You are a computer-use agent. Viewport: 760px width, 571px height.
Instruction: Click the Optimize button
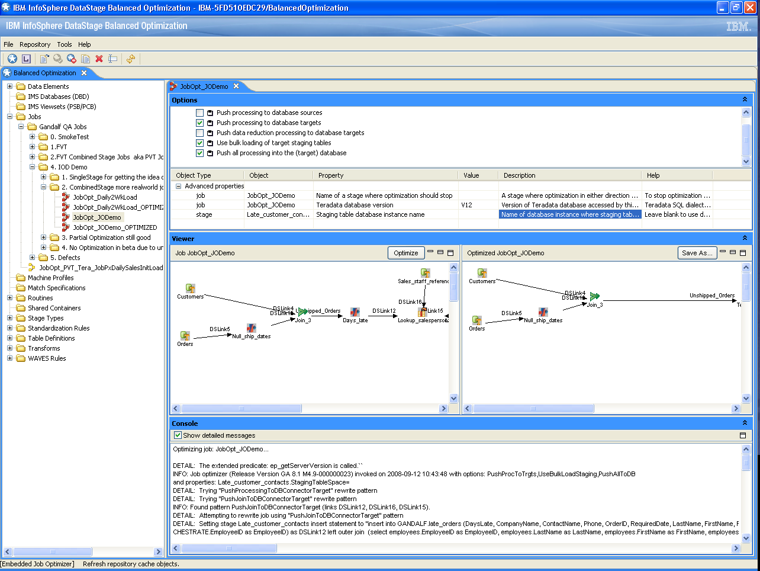pos(406,253)
